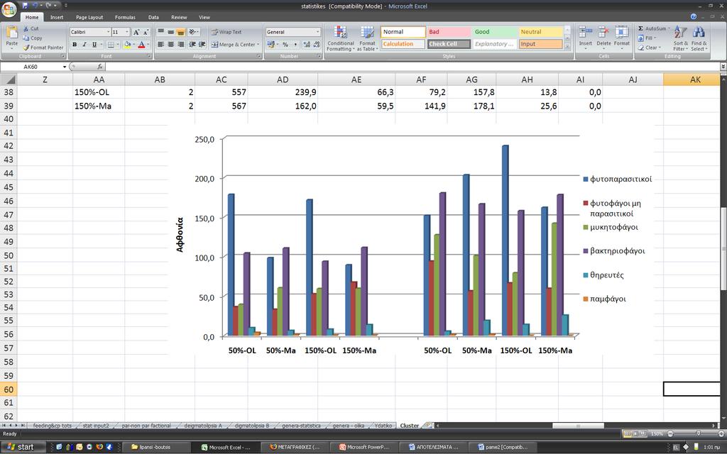This screenshot has height=454, width=727.
Task: Select the Bad cell style
Action: tap(449, 32)
